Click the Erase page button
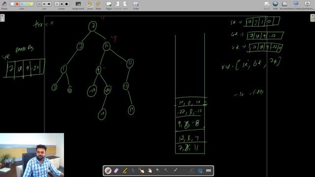Viewport: 315px width, 177px height. click(x=136, y=5)
